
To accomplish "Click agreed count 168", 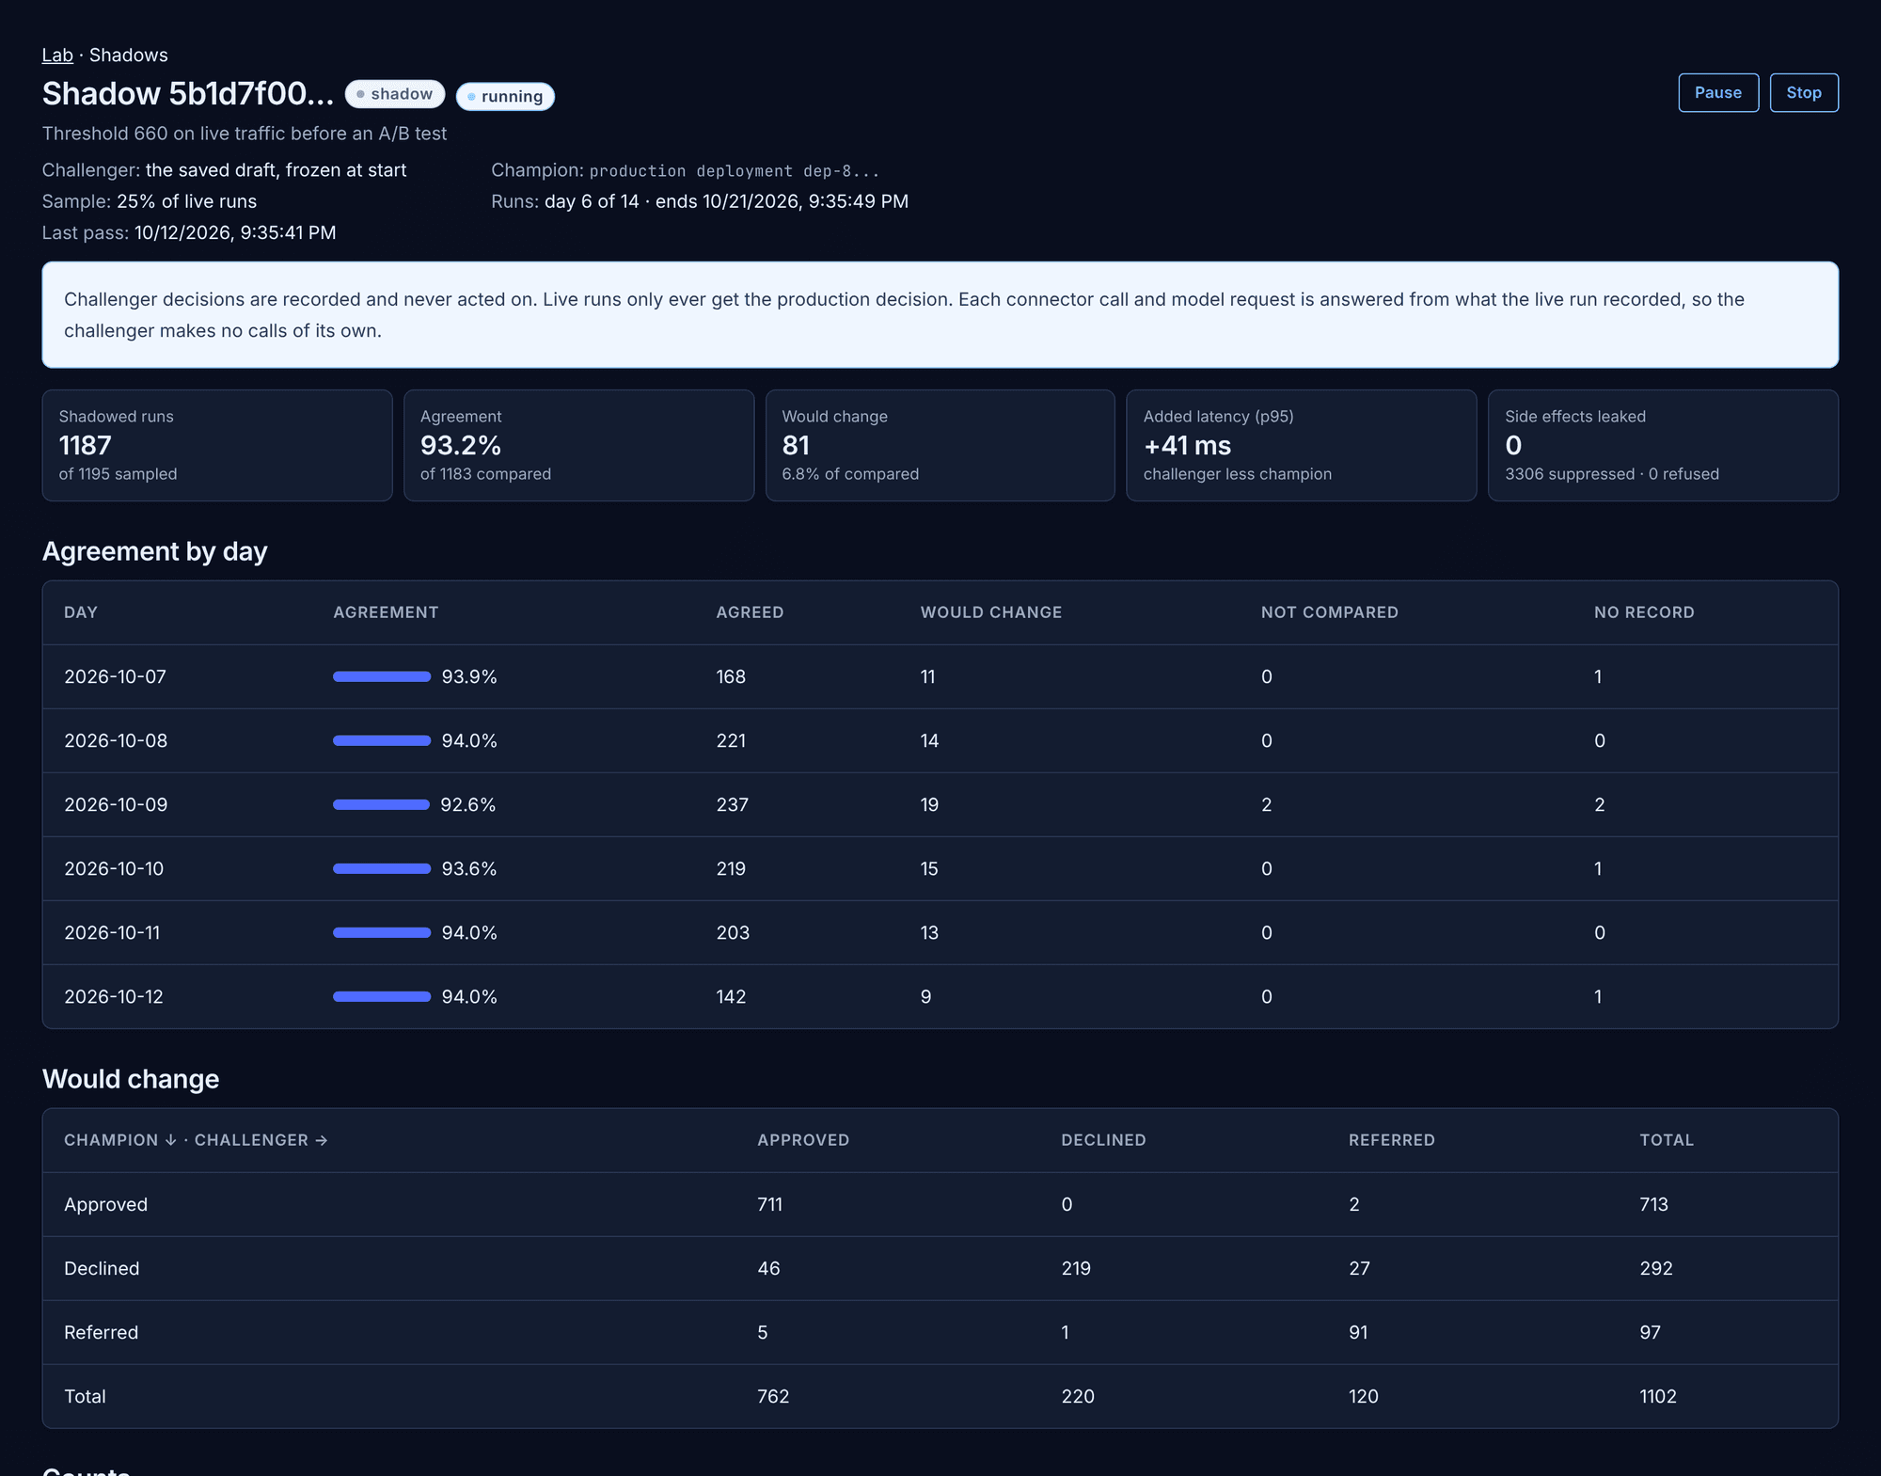I will pyautogui.click(x=731, y=676).
